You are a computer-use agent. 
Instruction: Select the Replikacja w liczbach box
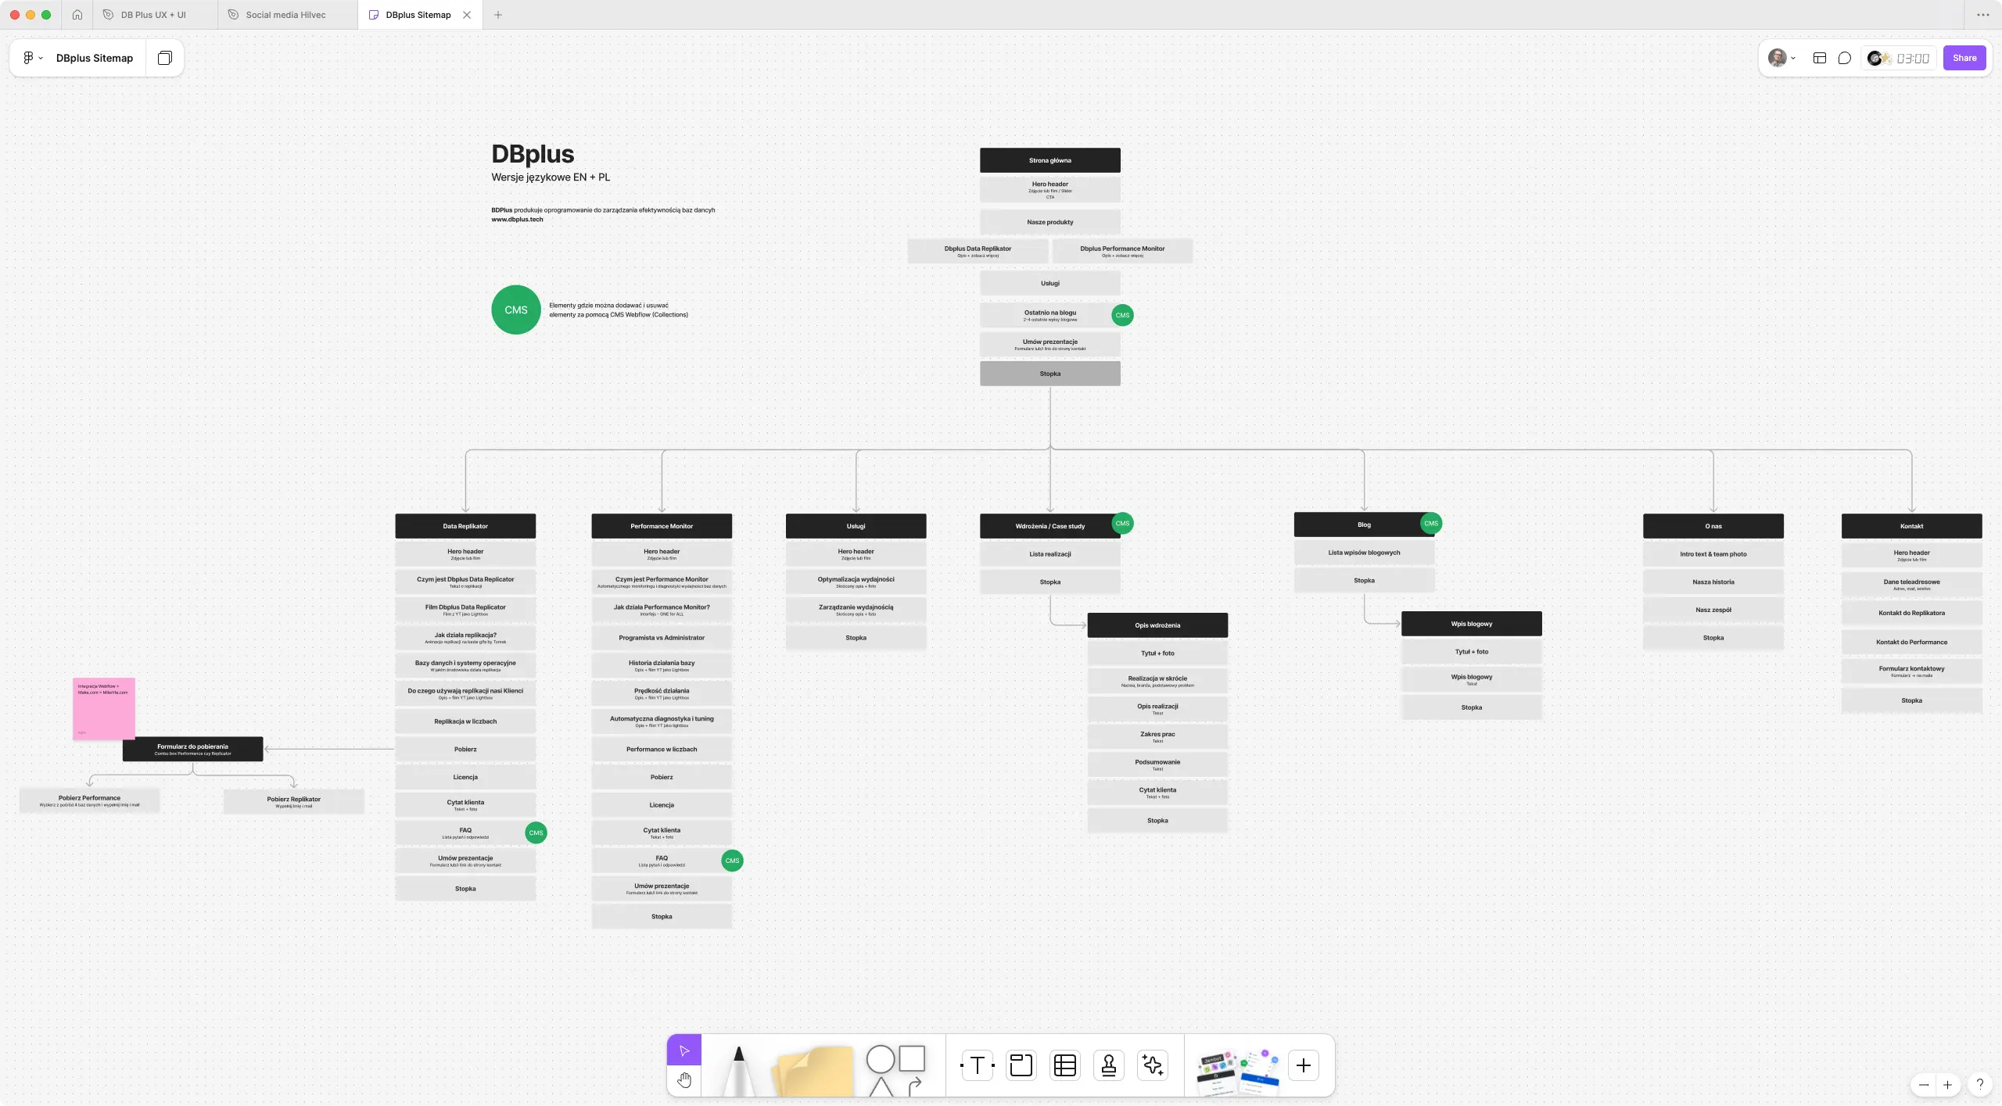(465, 721)
